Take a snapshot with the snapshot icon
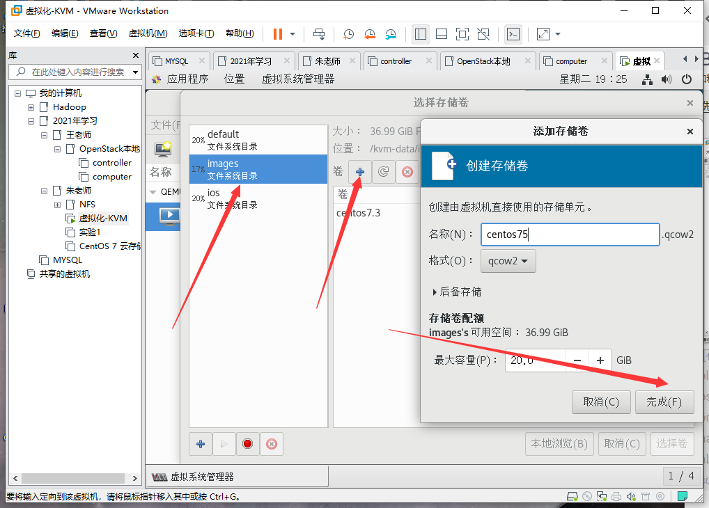 point(348,34)
